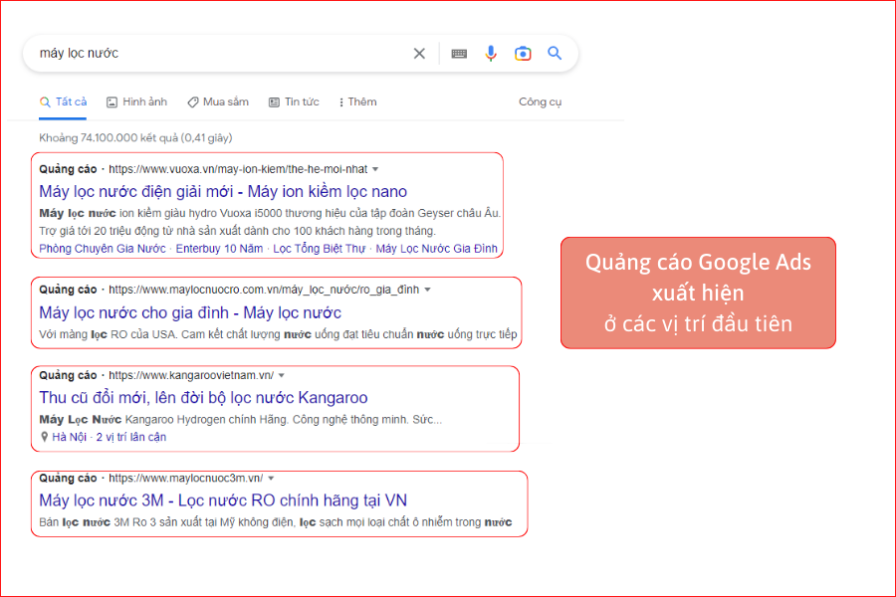Click the map pin icon beside Hà Nội
The width and height of the screenshot is (896, 597).
pos(44,437)
